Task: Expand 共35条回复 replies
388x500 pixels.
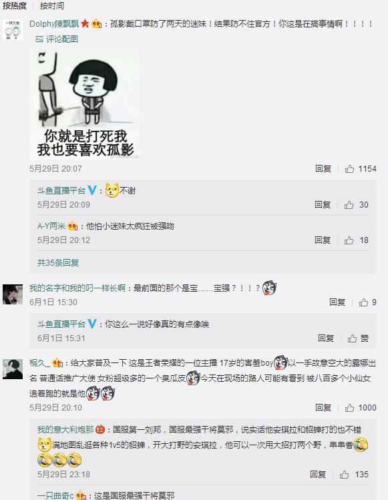Action: tap(58, 263)
